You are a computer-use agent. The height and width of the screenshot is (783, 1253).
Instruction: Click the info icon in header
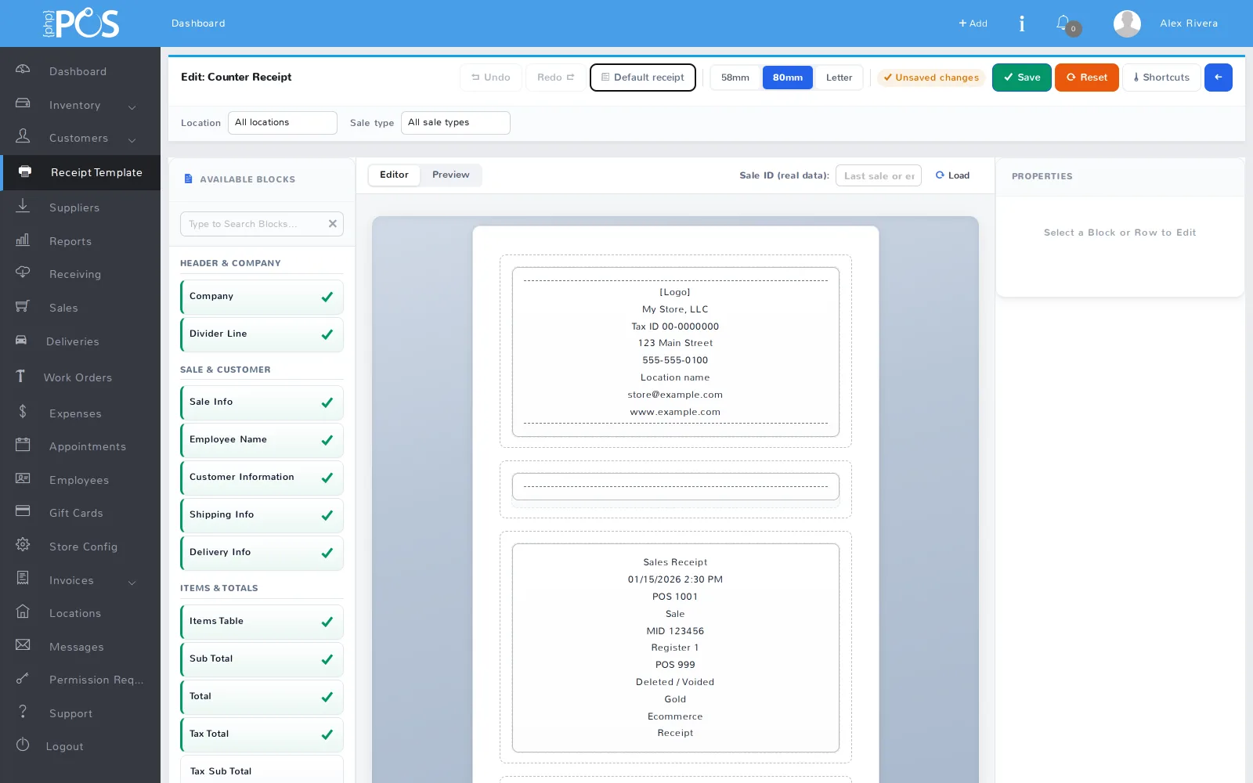click(x=1022, y=23)
